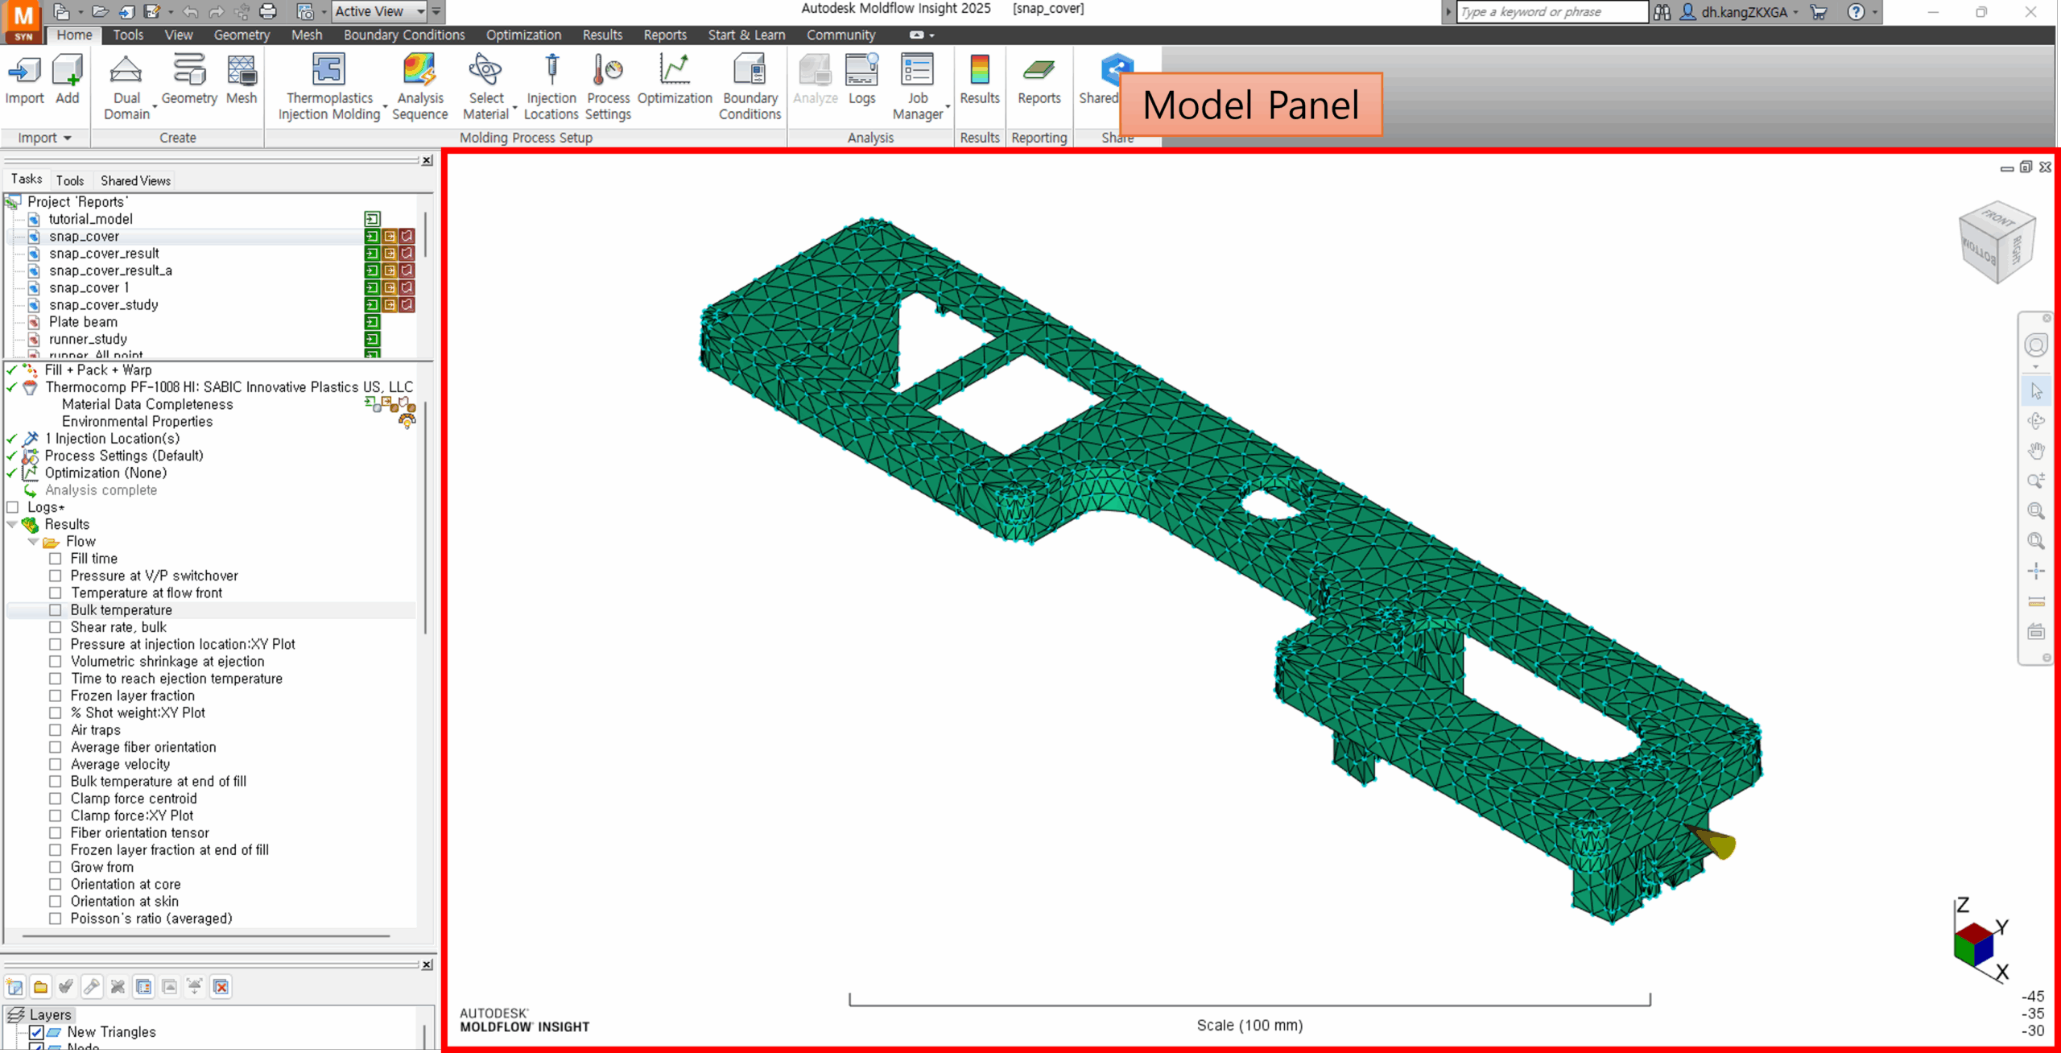
Task: Open the Job Manager dropdown
Action: [948, 107]
